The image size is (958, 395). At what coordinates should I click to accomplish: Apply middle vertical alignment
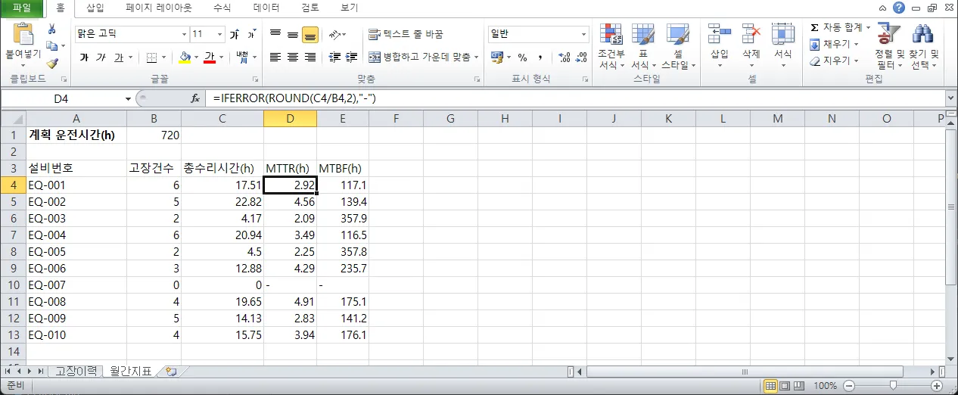(293, 35)
